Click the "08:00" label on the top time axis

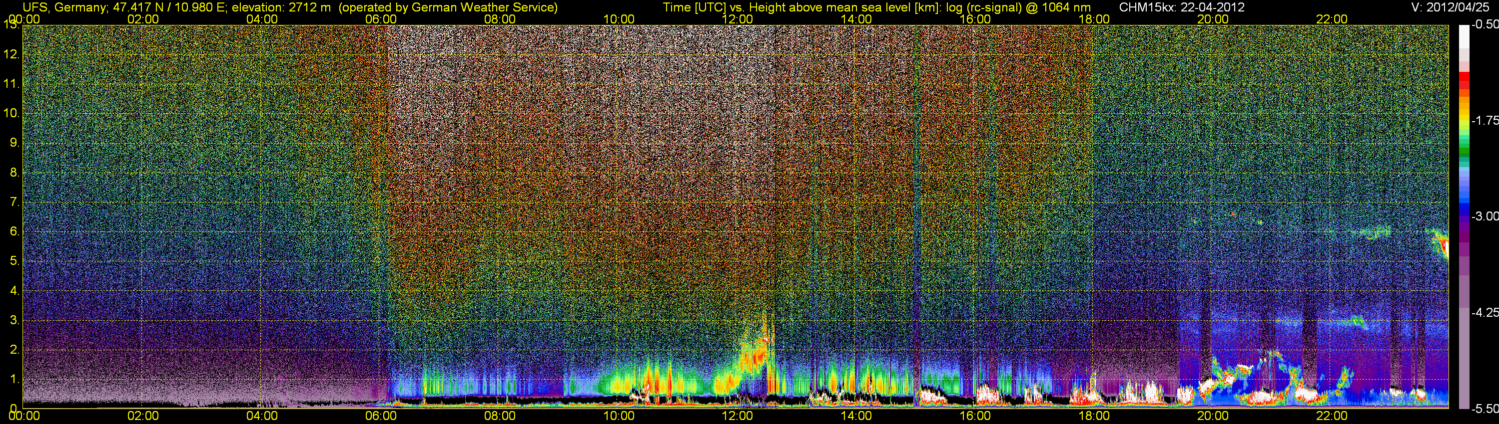point(500,19)
